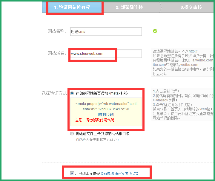Click the domain name help hint box
The height and width of the screenshot is (181, 215).
tap(183, 62)
